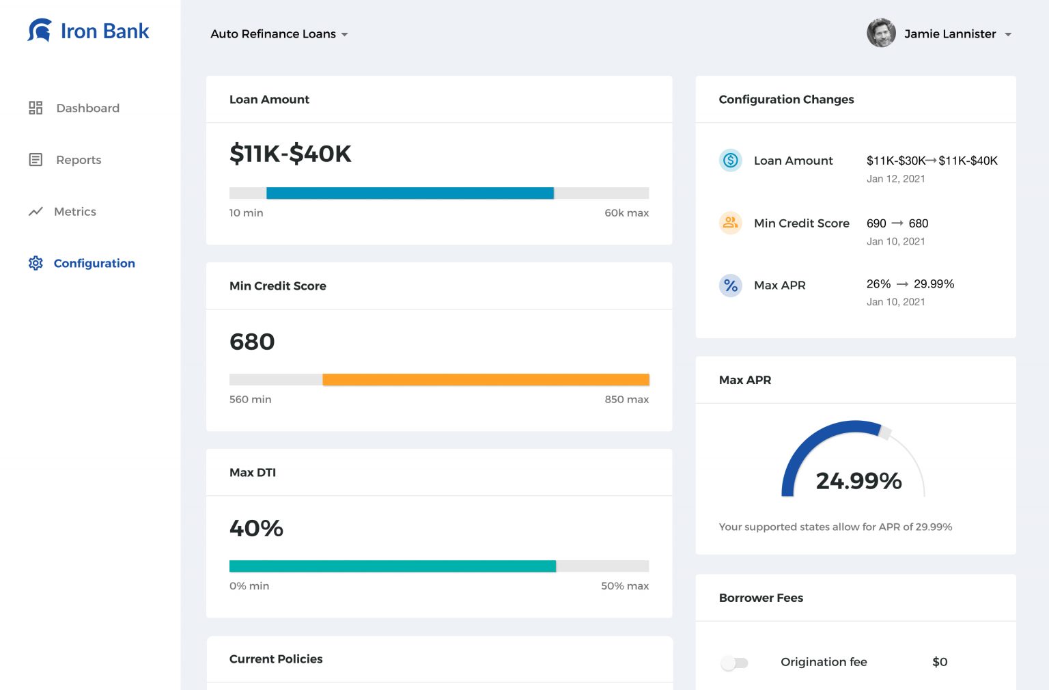The width and height of the screenshot is (1049, 690).
Task: Click the Min Credit Score change row label
Action: pyautogui.click(x=802, y=223)
